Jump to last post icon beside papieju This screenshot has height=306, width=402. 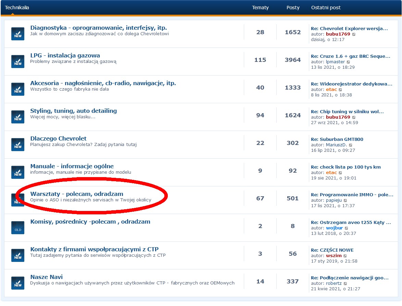[x=346, y=200]
